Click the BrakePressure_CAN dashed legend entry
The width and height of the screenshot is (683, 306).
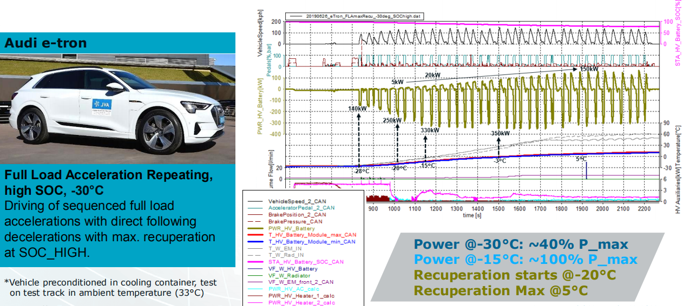click(x=295, y=221)
